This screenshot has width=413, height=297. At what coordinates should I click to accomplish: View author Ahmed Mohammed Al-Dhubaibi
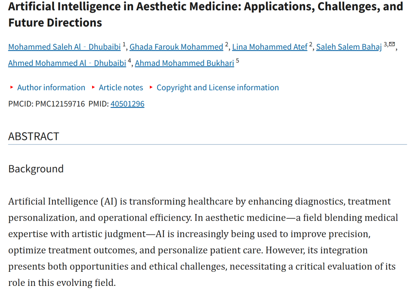pos(67,63)
